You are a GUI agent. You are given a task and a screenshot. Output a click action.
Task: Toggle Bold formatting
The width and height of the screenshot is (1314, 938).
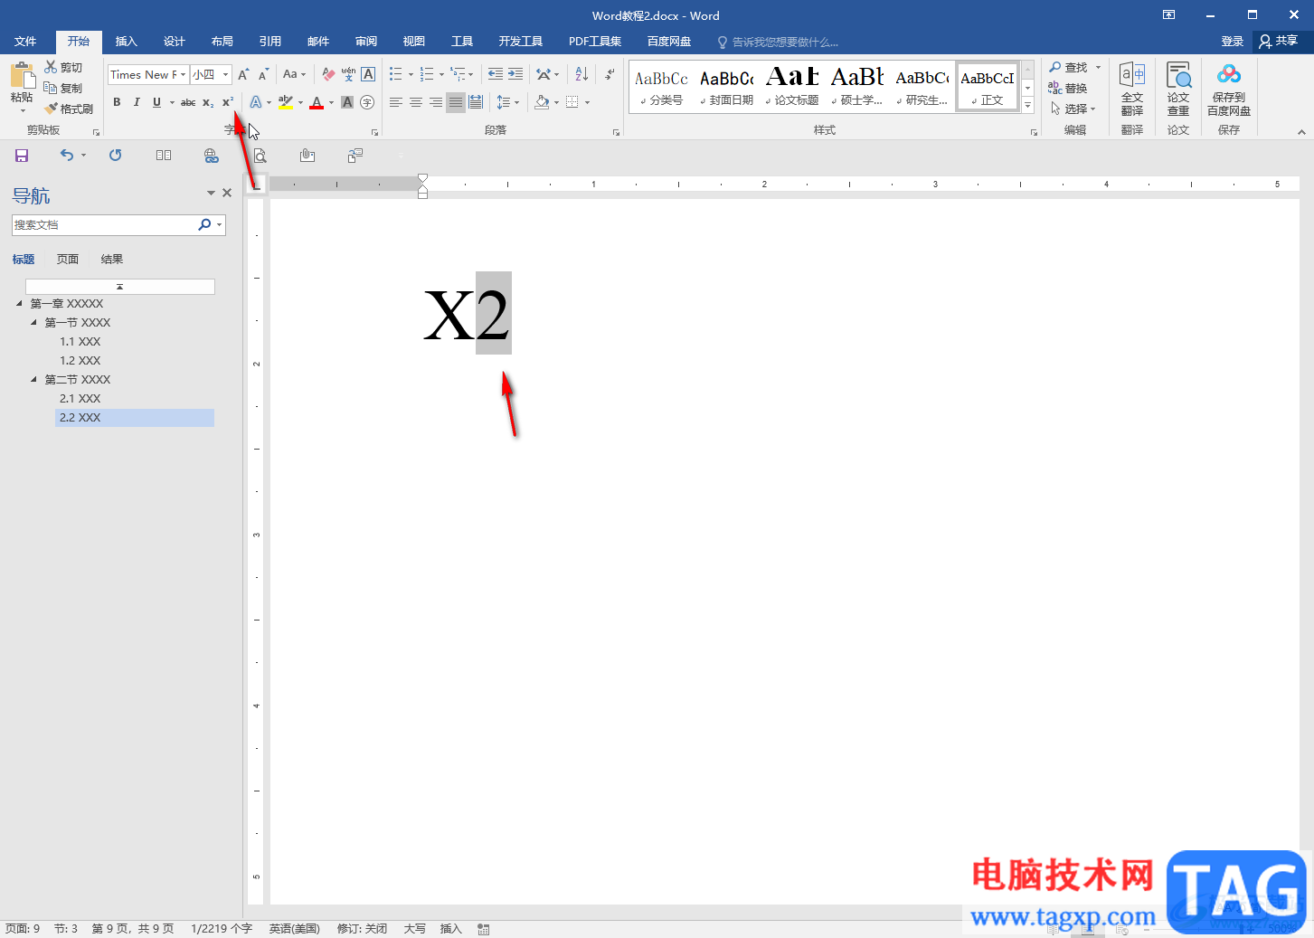pos(117,102)
